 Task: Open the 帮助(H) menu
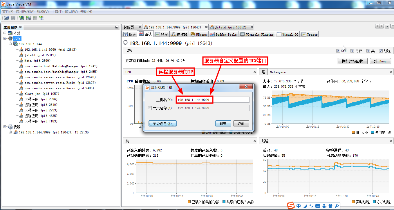[86, 12]
